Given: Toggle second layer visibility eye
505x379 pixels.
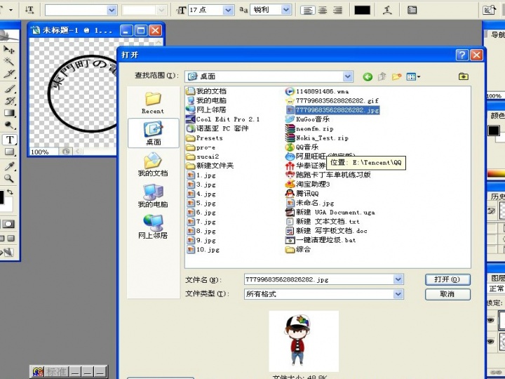Looking at the screenshot, I should point(490,341).
